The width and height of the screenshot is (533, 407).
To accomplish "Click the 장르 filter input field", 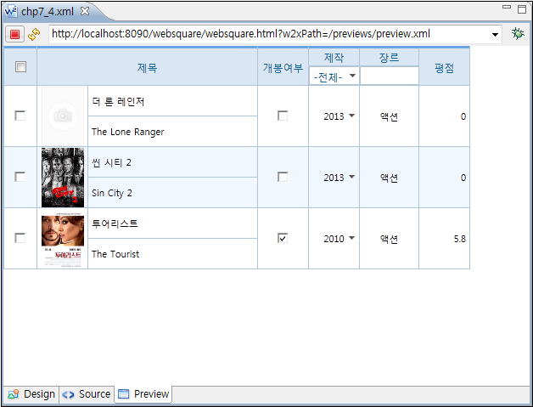I will point(389,76).
